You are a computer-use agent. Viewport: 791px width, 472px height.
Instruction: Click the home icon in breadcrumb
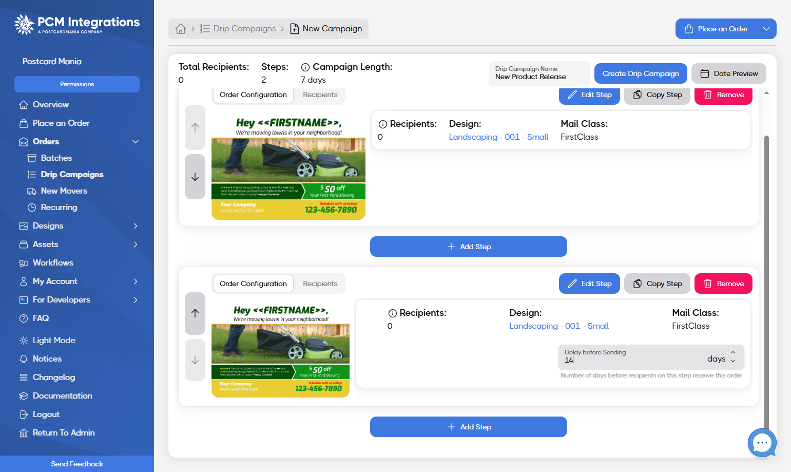point(181,29)
